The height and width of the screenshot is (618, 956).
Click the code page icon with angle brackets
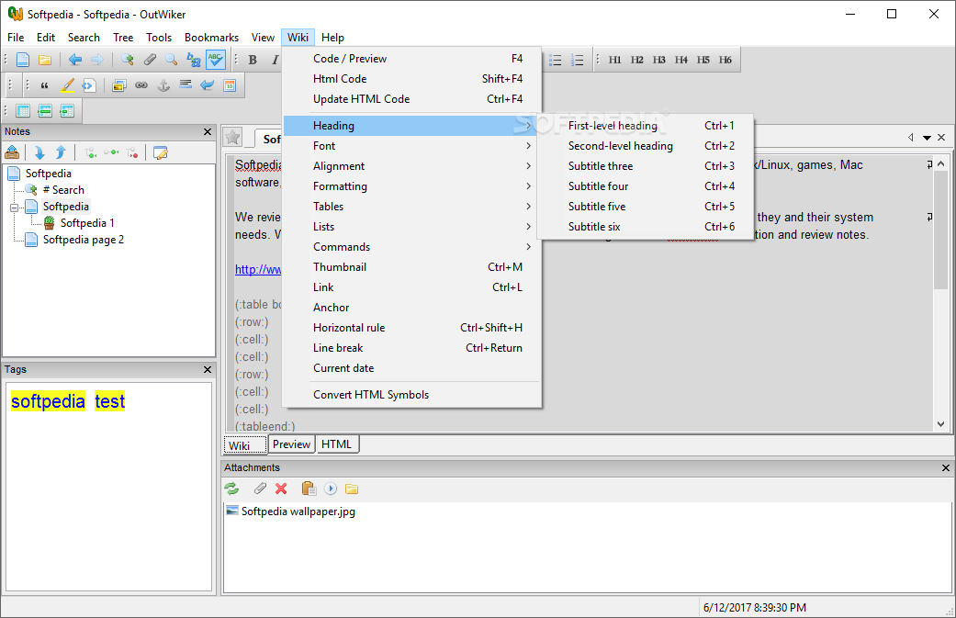pos(89,85)
